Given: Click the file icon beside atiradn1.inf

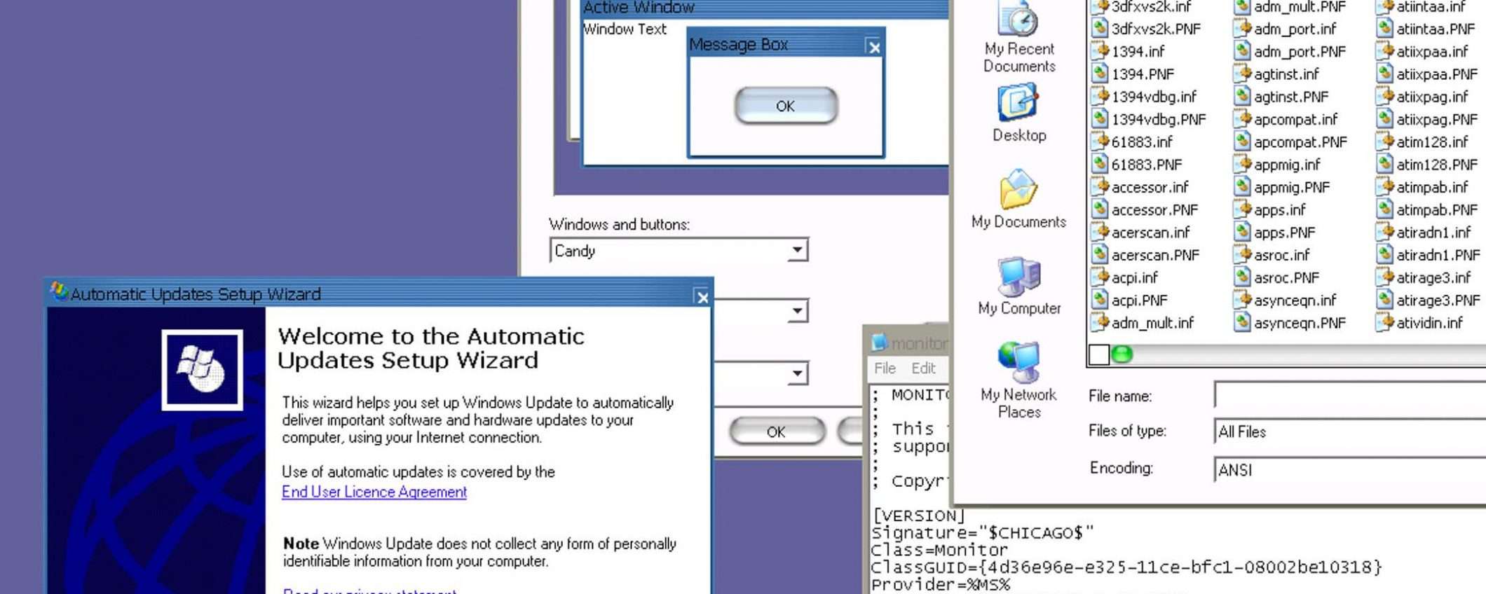Looking at the screenshot, I should coord(1384,232).
